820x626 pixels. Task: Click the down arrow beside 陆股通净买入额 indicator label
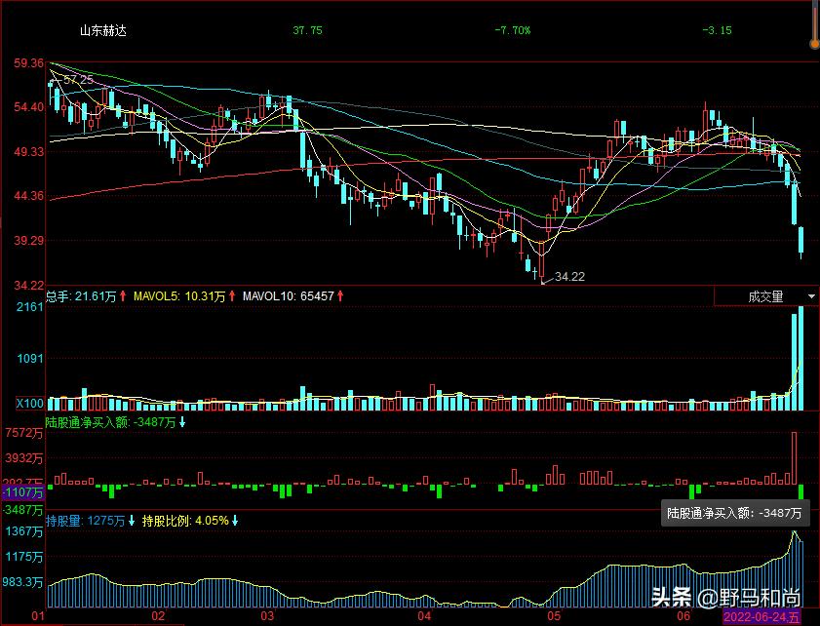pyautogui.click(x=182, y=422)
